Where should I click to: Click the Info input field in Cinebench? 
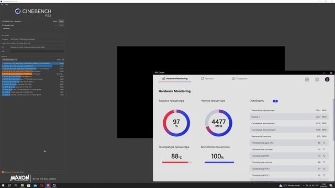(37, 51)
